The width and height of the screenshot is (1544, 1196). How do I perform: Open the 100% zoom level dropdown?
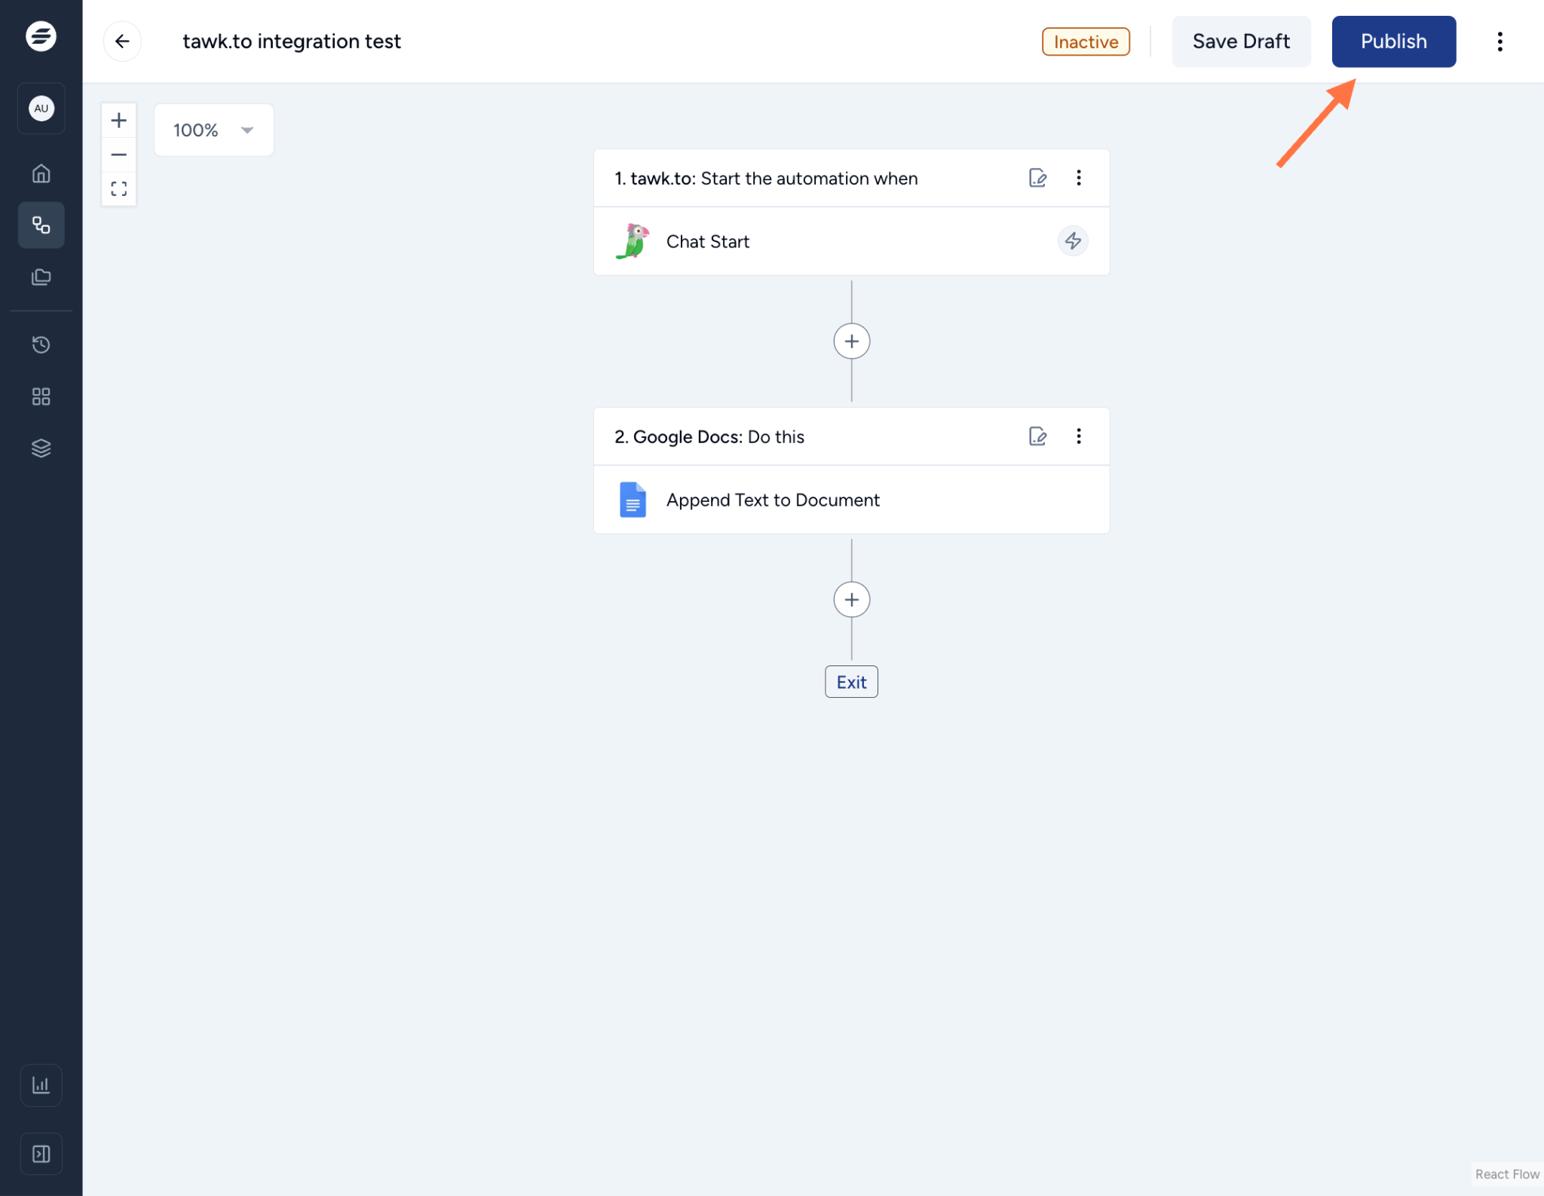pos(213,130)
